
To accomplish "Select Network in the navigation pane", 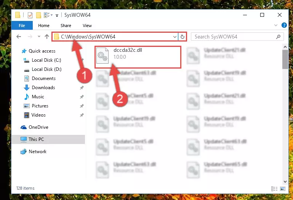I will click(37, 151).
